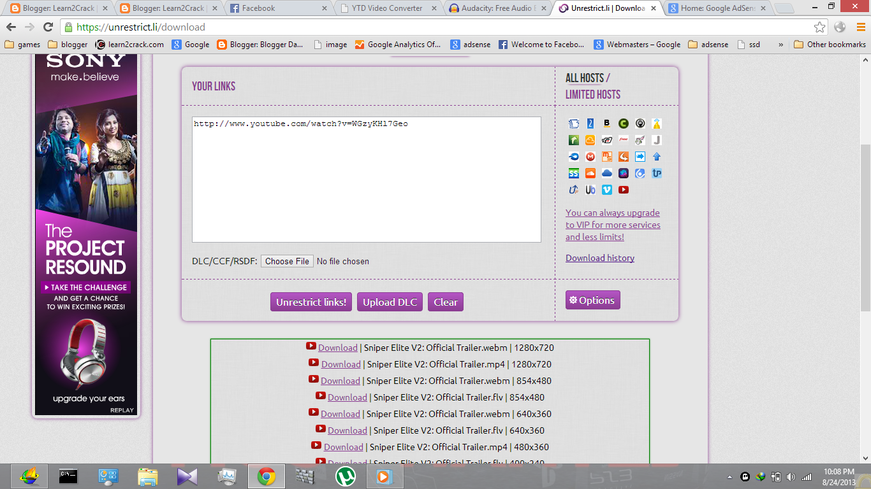This screenshot has width=871, height=489.
Task: Reload the page
Action: coord(48,27)
